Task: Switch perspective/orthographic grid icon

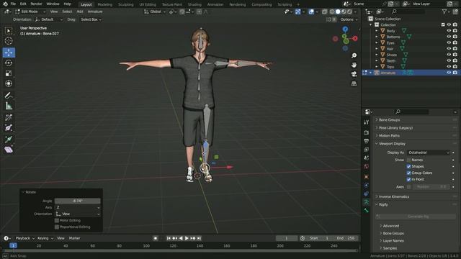Action: (354, 83)
